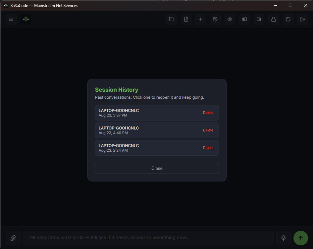
Task: Click the new file icon
Action: pyautogui.click(x=186, y=19)
